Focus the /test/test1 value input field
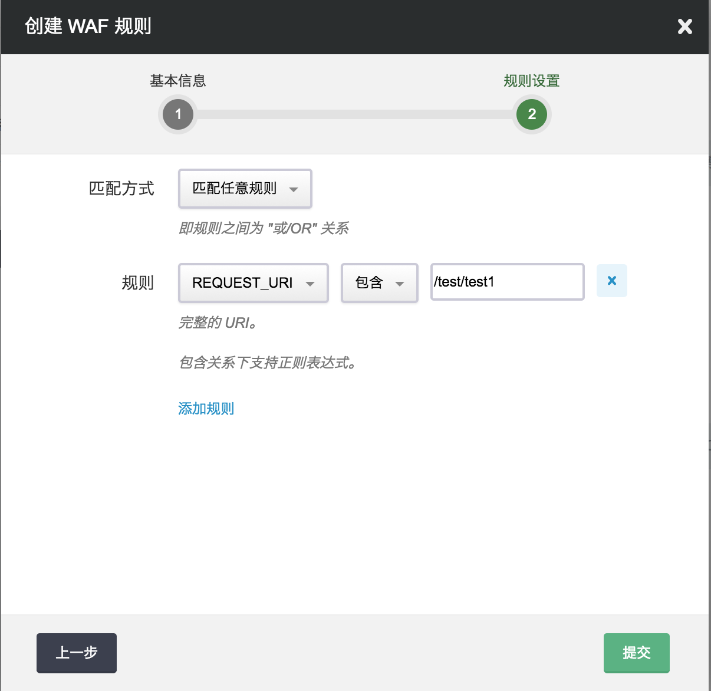This screenshot has width=711, height=691. [x=507, y=282]
